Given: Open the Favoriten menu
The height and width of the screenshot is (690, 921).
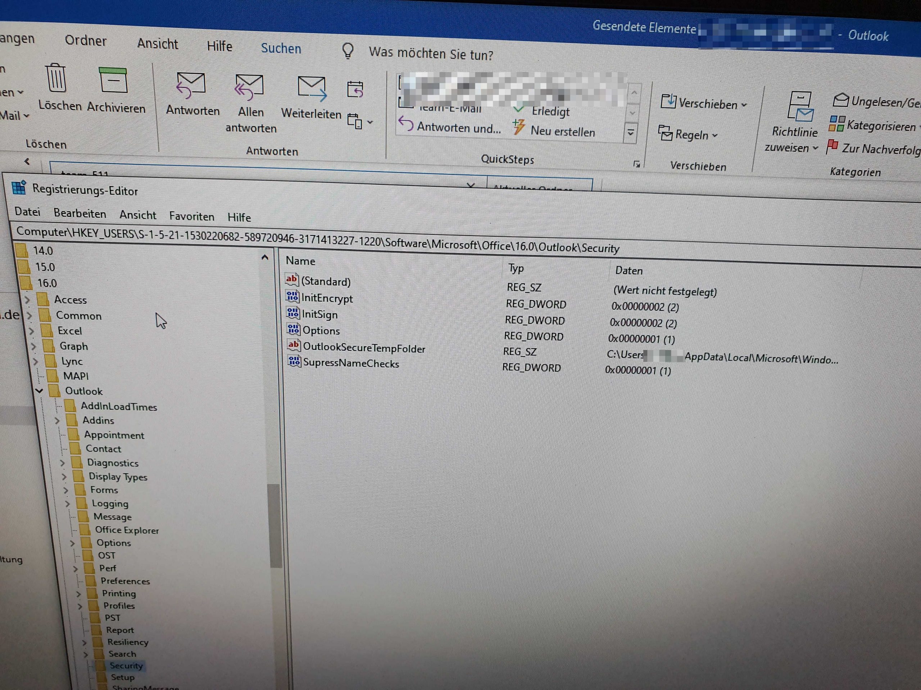Looking at the screenshot, I should 191,216.
